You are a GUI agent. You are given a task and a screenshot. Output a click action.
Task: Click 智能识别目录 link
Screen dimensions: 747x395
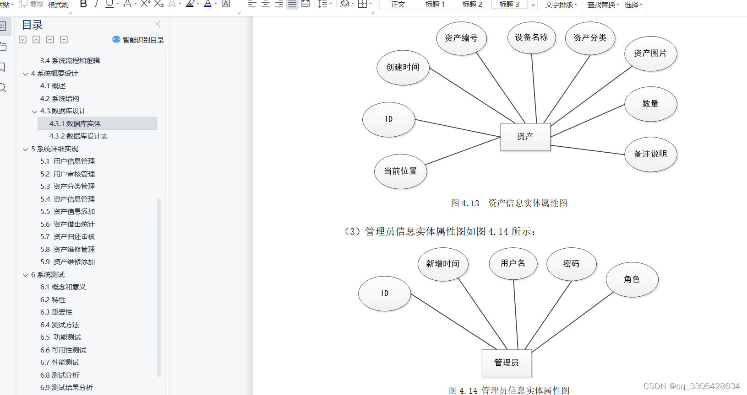138,40
